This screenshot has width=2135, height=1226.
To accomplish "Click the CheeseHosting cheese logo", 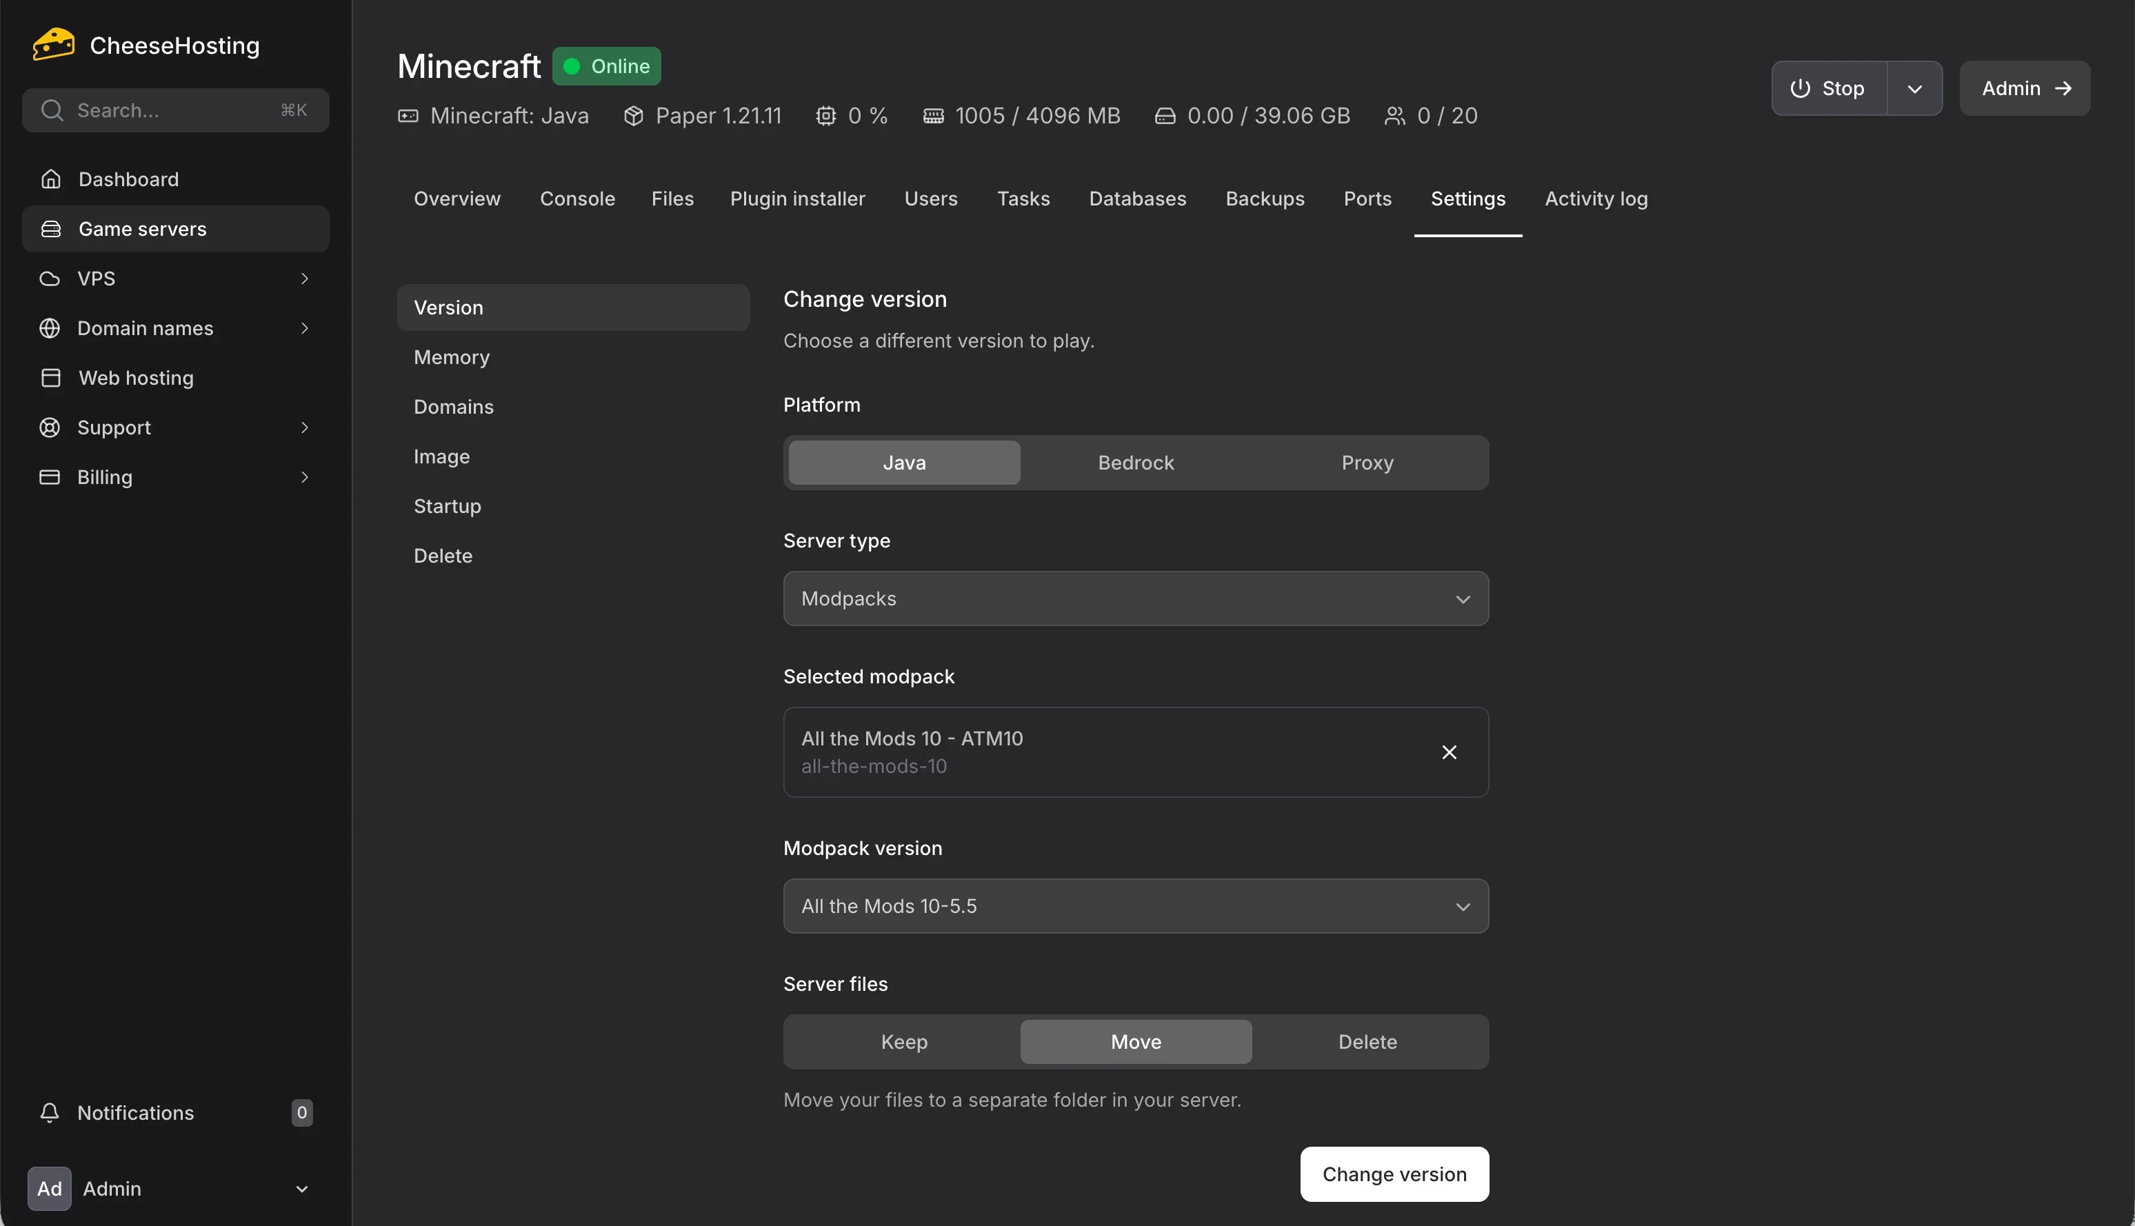I will point(52,44).
